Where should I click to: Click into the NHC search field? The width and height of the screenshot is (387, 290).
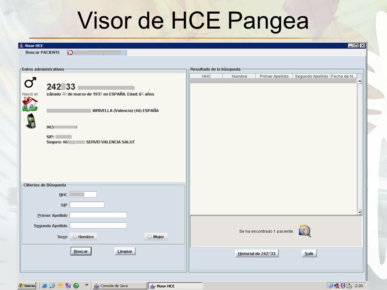click(x=83, y=195)
